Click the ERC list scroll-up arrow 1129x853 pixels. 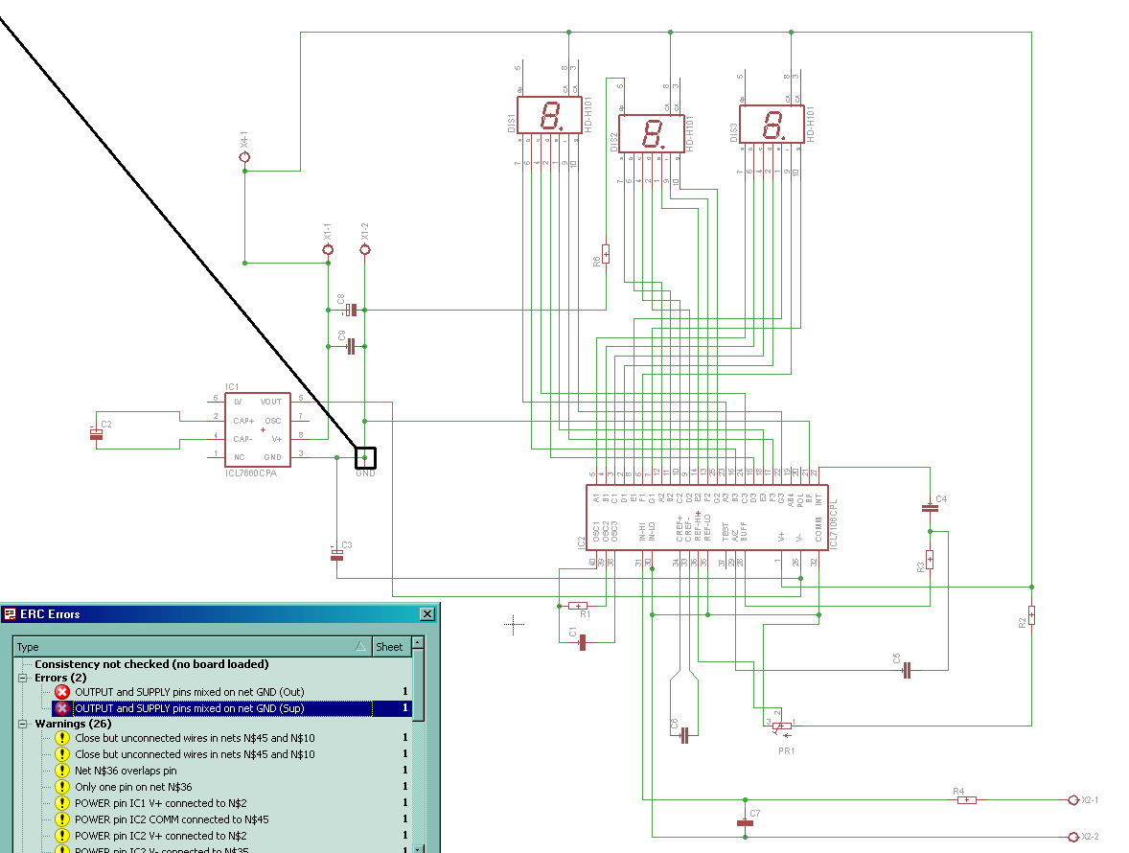pyautogui.click(x=418, y=643)
